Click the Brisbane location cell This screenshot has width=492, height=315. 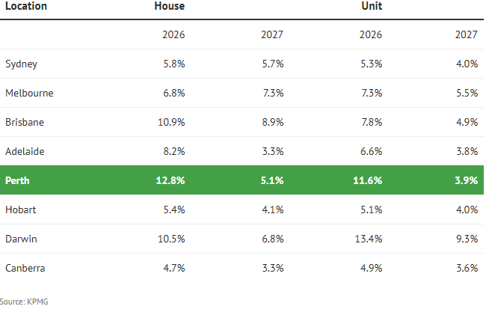click(25, 122)
